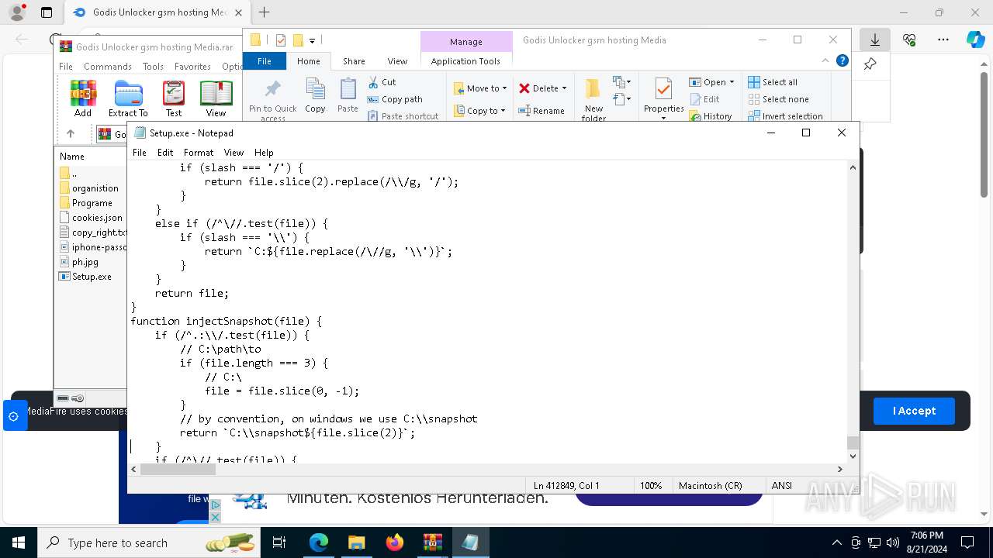The image size is (993, 558).
Task: Open WinRAR Favorites menu
Action: pos(192,67)
